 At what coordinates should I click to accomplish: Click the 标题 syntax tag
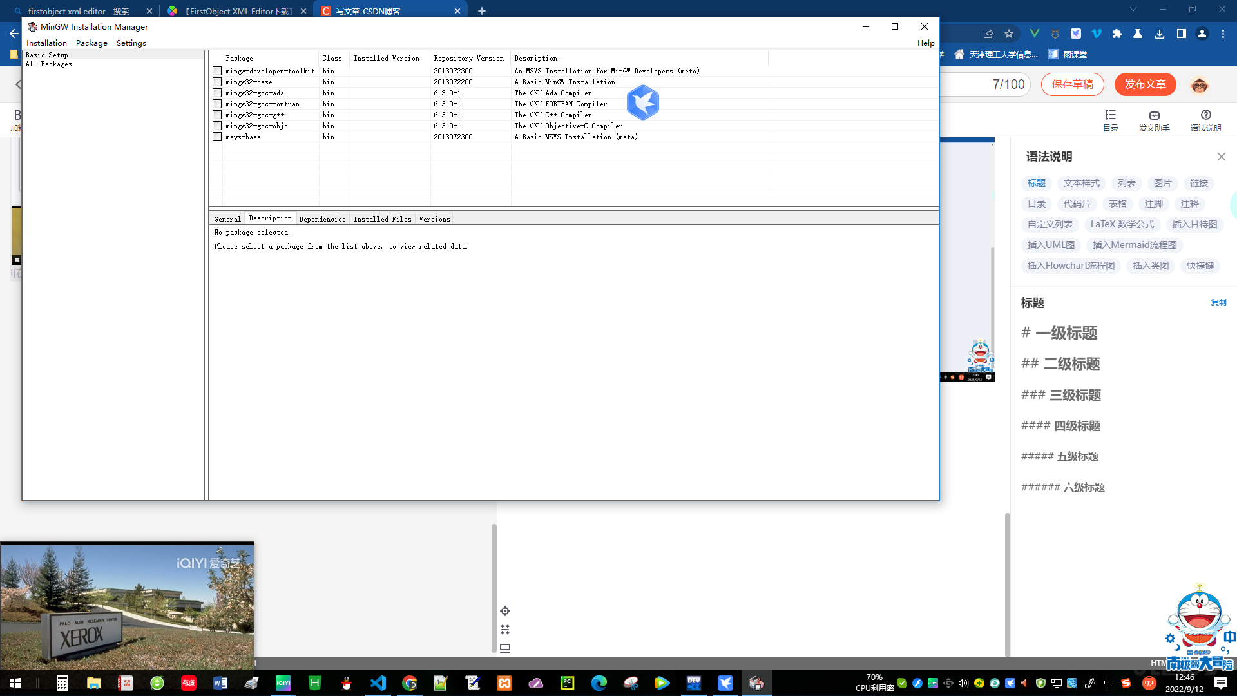pos(1037,184)
